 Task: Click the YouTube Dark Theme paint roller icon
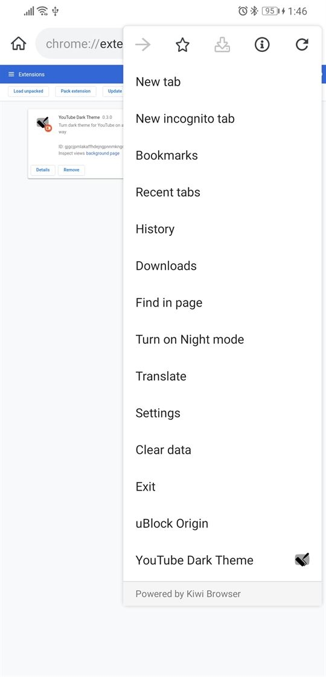point(302,560)
